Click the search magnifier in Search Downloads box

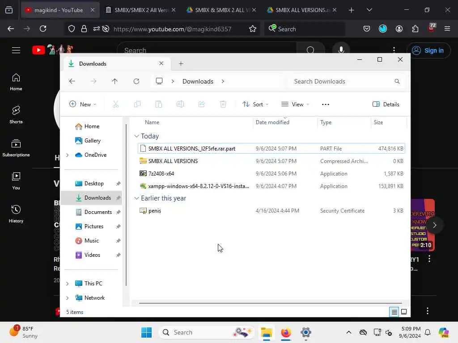(x=397, y=81)
